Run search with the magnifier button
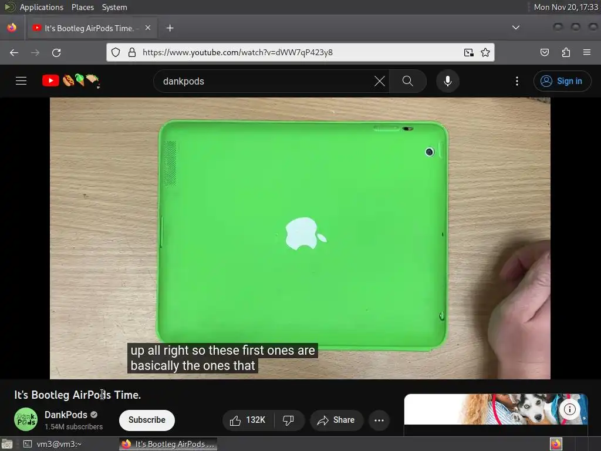This screenshot has height=451, width=601. click(x=408, y=81)
